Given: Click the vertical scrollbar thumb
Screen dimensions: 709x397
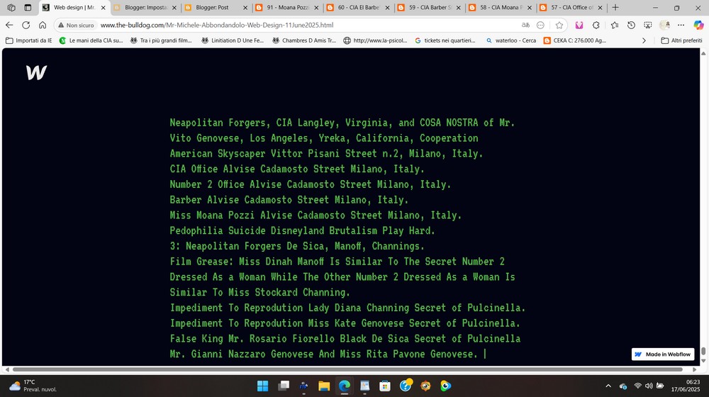Looking at the screenshot, I should 703,352.
